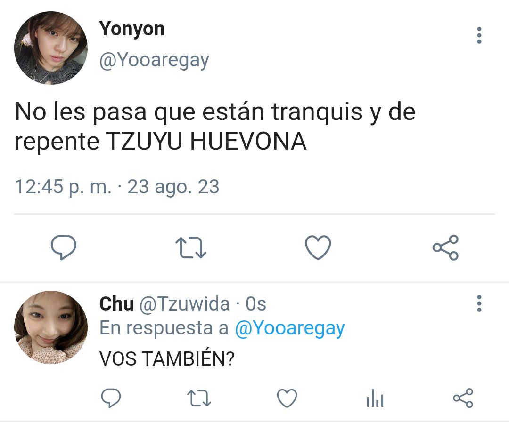The image size is (509, 422).
Task: Open Chu's VOS TAMBIÉN? reply text
Action: (x=167, y=358)
